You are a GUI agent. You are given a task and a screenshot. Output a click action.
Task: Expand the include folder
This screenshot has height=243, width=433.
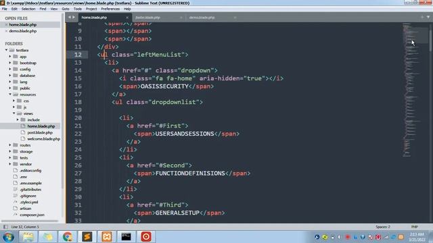coord(18,120)
